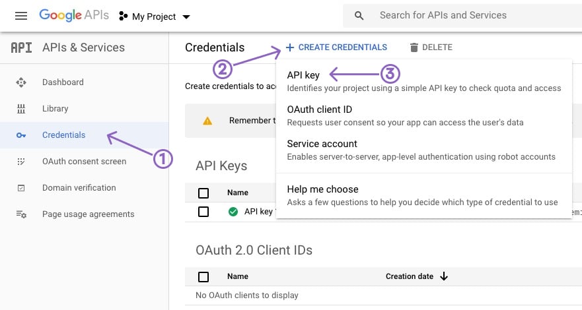The width and height of the screenshot is (582, 310).
Task: Open the API key entry in the table
Action: (258, 212)
